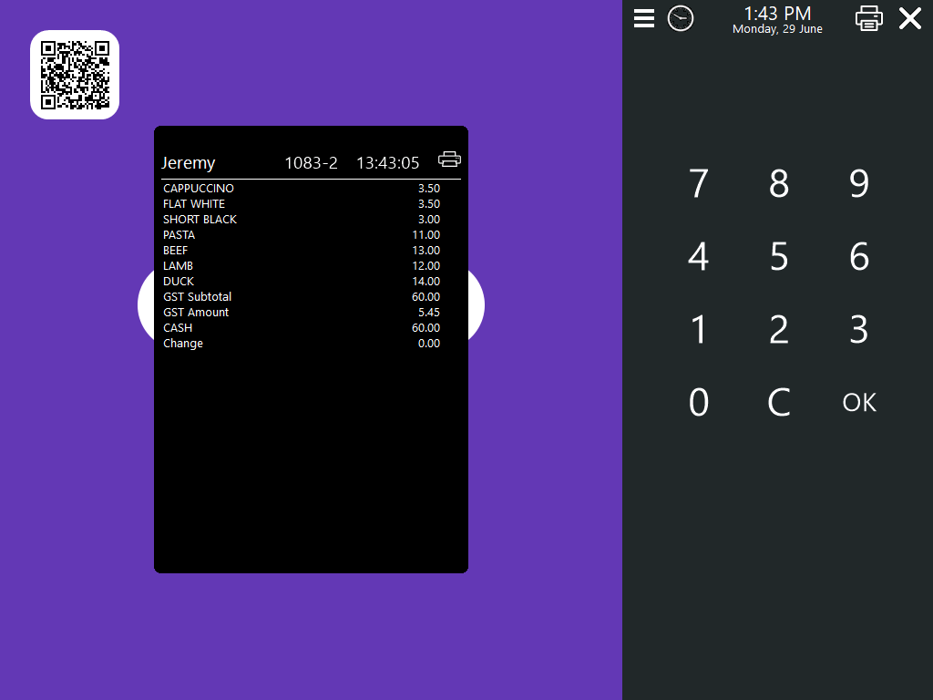The width and height of the screenshot is (933, 700).
Task: Click the 1:43 PM time display
Action: click(x=777, y=13)
